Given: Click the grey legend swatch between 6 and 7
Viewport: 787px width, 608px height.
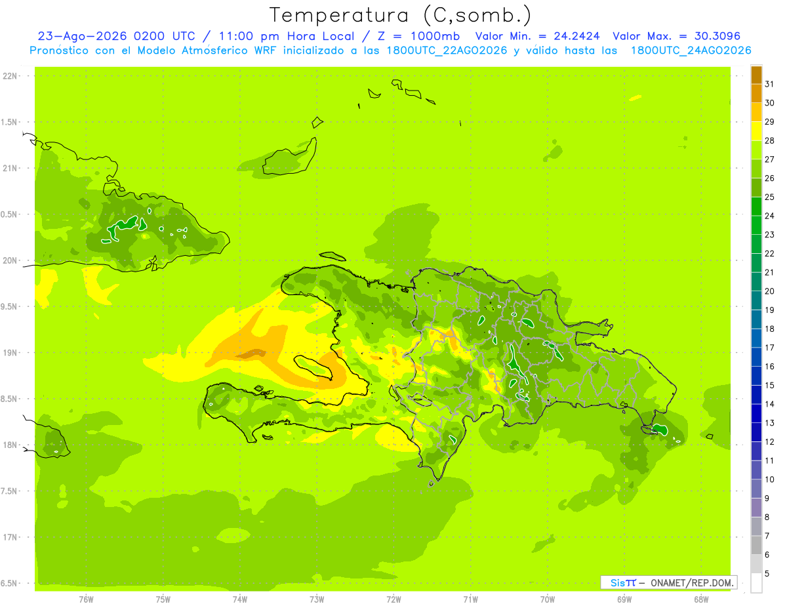Looking at the screenshot, I should (756, 545).
